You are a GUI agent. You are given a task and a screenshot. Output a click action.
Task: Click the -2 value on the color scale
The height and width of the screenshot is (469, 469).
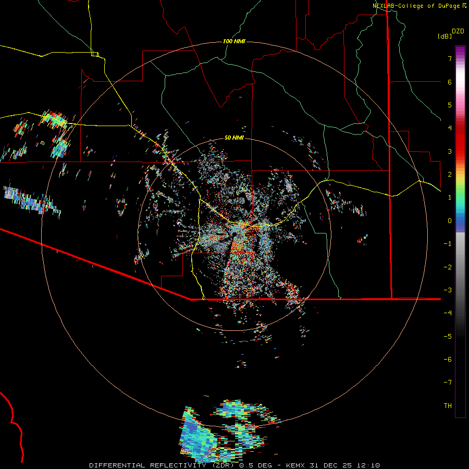(448, 267)
